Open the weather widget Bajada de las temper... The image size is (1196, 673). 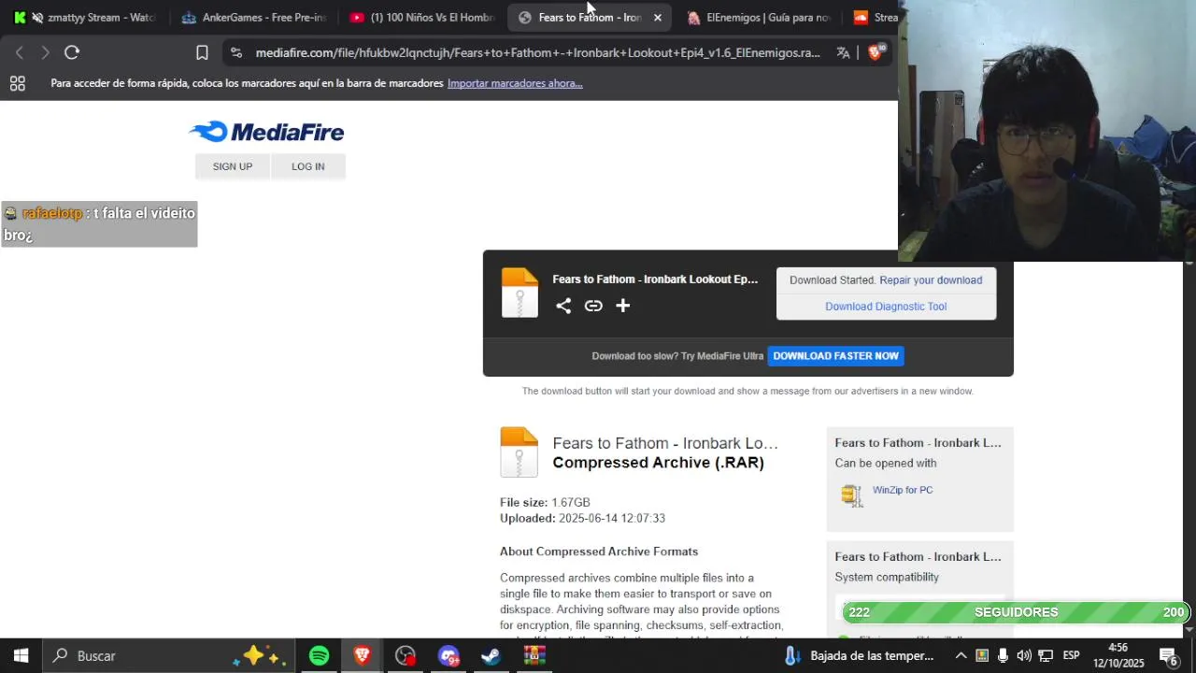coord(860,655)
